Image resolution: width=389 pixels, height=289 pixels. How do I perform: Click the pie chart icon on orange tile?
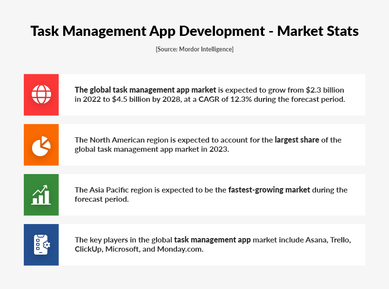pyautogui.click(x=41, y=146)
